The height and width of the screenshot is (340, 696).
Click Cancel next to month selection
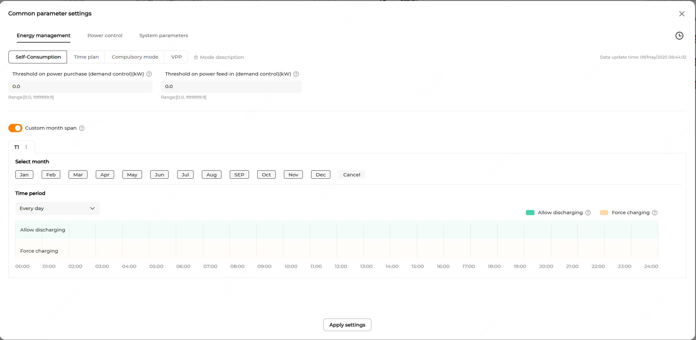pyautogui.click(x=352, y=174)
